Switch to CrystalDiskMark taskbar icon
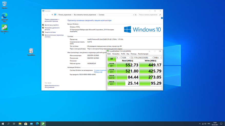The width and height of the screenshot is (225, 126). pyautogui.click(x=43, y=124)
